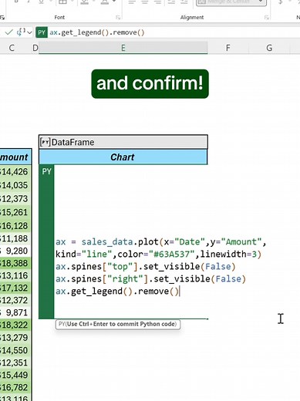Click in the formula bar code text
Screen dimensions: 300x401
97,32
